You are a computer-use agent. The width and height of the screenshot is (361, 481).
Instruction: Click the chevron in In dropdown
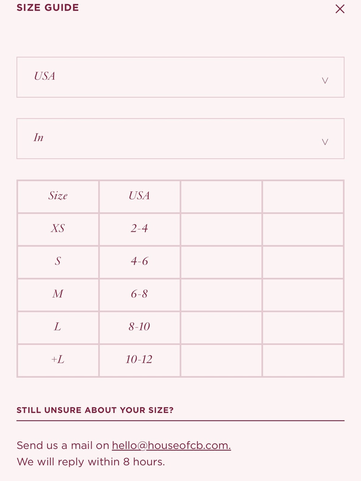pyautogui.click(x=325, y=142)
